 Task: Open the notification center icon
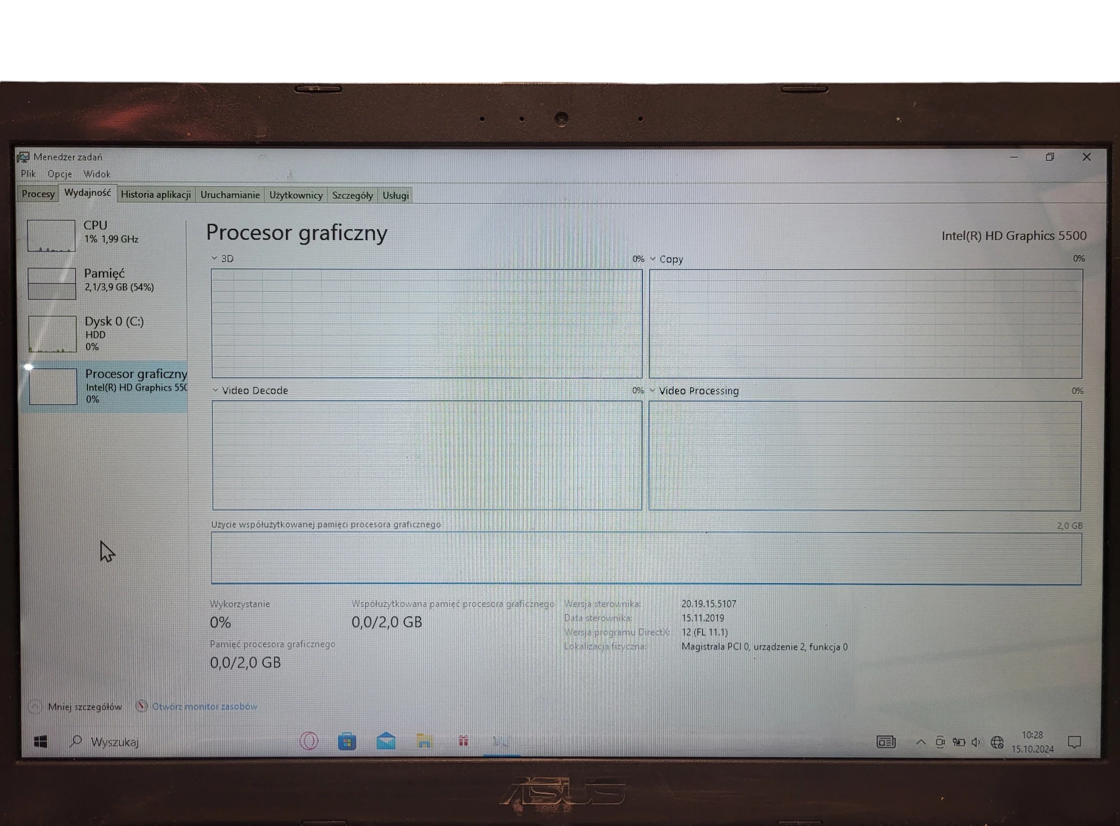pos(1075,742)
